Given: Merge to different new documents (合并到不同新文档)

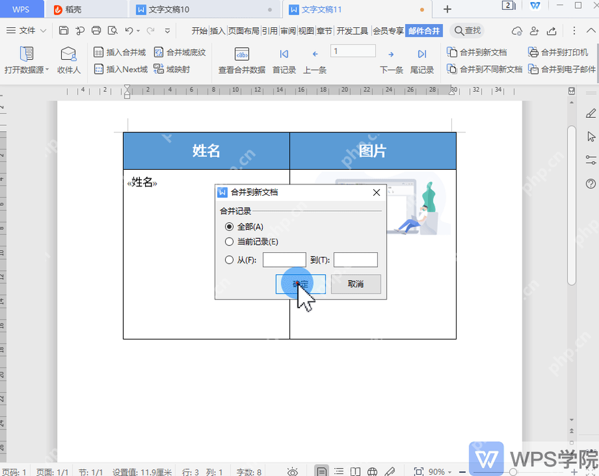Looking at the screenshot, I should pyautogui.click(x=485, y=69).
